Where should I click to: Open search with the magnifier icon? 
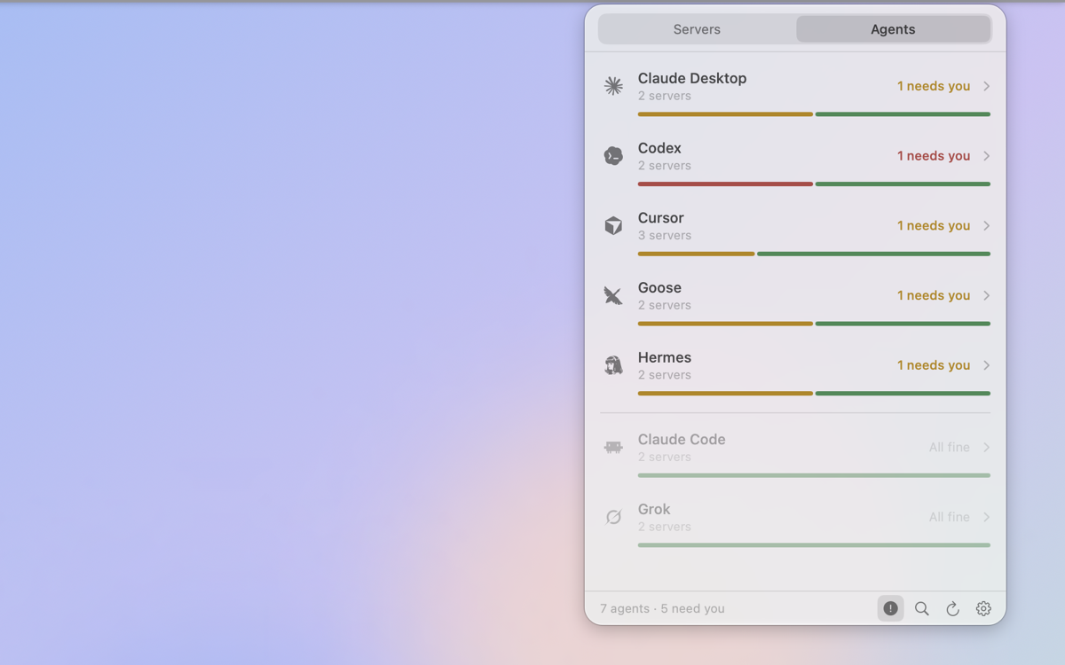pos(922,608)
